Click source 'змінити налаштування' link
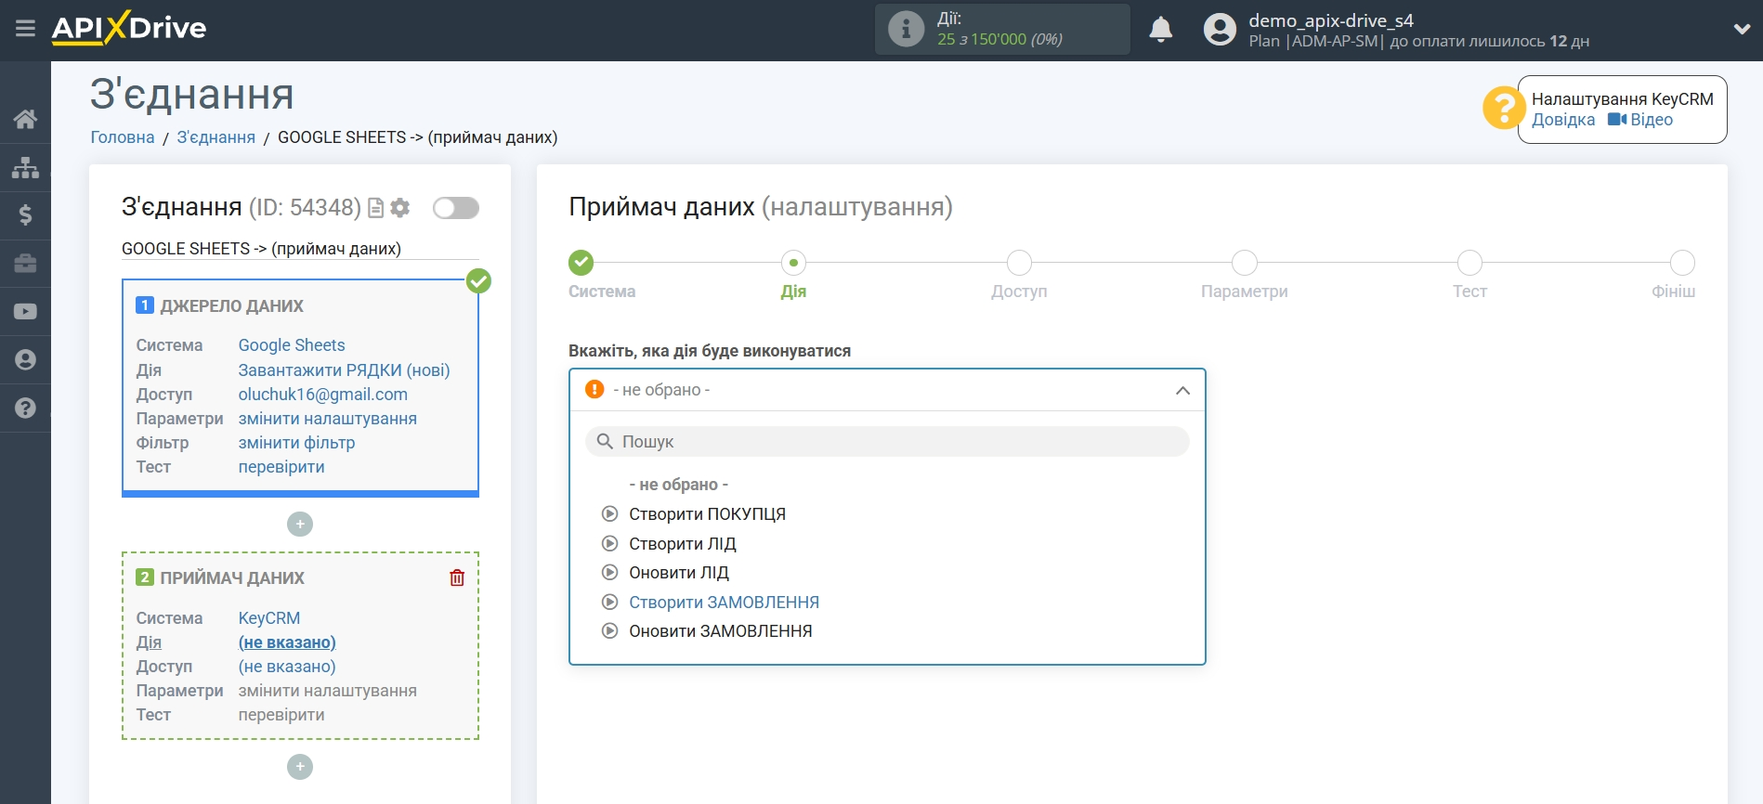Screen dimensions: 1763x804 [327, 419]
